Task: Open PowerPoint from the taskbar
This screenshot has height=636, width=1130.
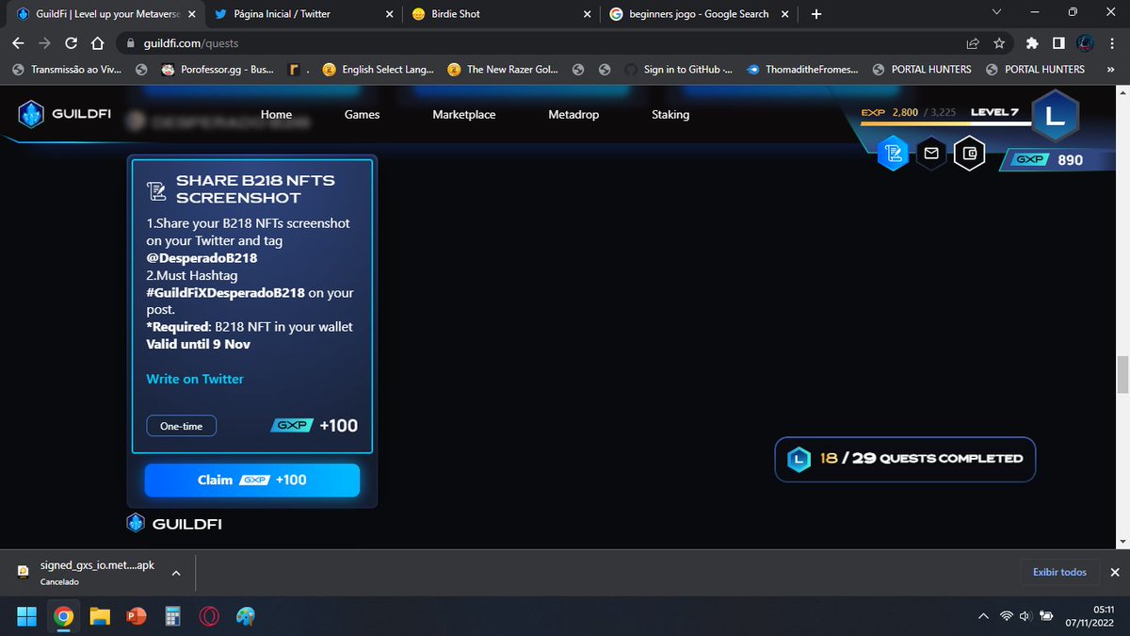Action: click(137, 616)
